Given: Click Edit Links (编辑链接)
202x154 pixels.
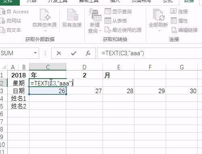Looking at the screenshot, I should click(185, 30).
